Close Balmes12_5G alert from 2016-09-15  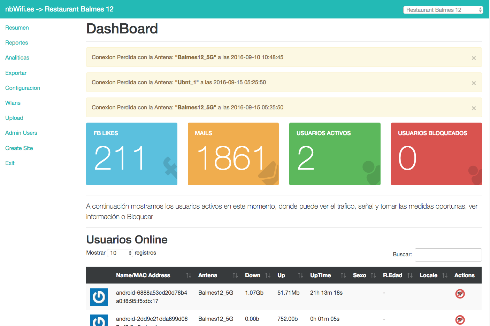coord(474,108)
